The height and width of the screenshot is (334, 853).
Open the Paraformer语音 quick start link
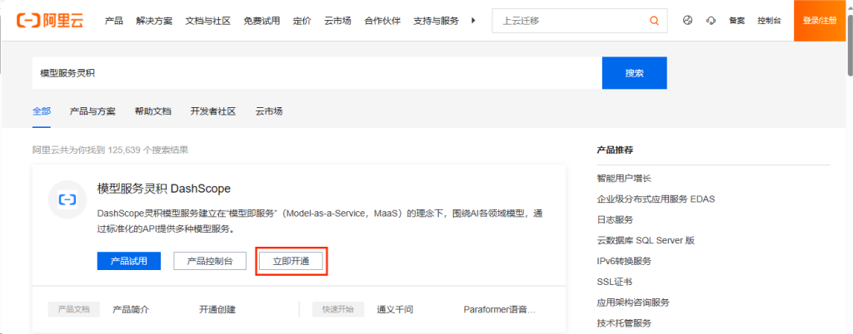[500, 310]
